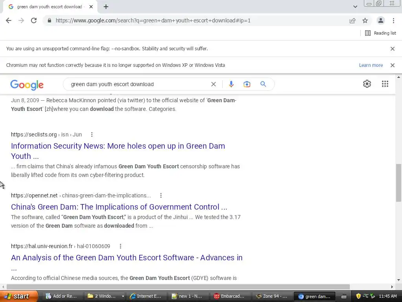Expand the tab search dropdown arrow
402x302 pixels.
coord(355,7)
